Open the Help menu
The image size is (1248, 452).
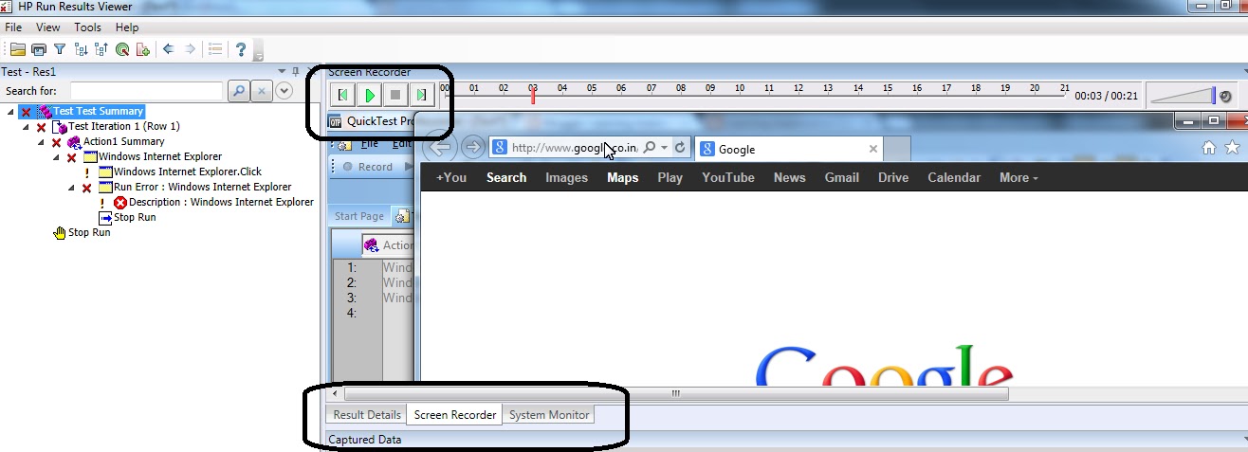click(x=127, y=27)
